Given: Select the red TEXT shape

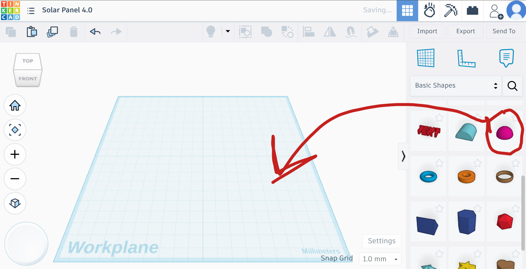Looking at the screenshot, I should (x=429, y=131).
